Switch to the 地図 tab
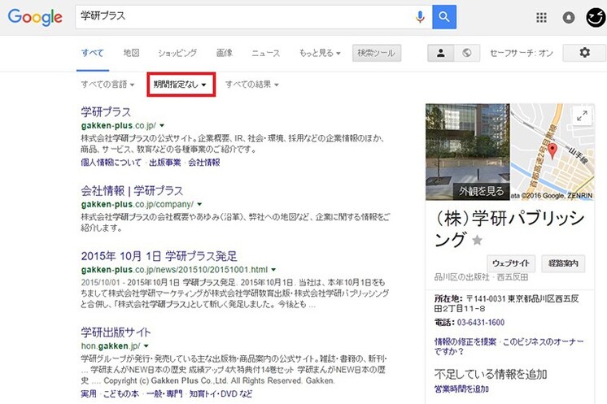The width and height of the screenshot is (607, 404). click(131, 53)
